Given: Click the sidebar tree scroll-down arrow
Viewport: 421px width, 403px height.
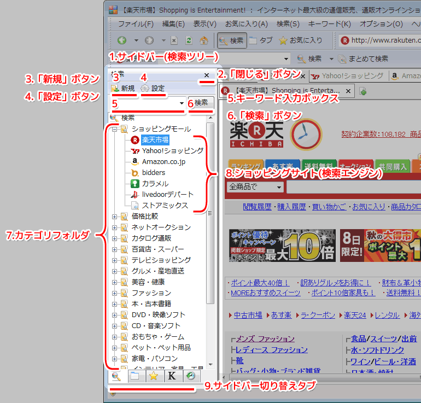Looking at the screenshot, I should click(210, 365).
